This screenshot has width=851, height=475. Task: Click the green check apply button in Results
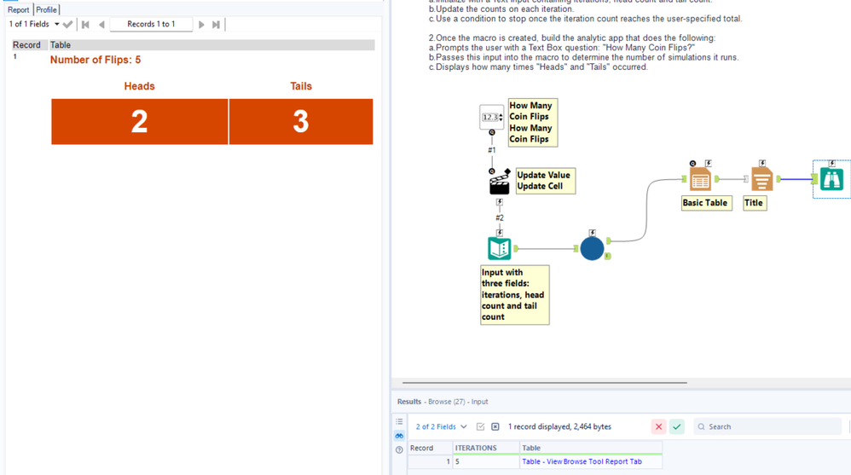(677, 426)
